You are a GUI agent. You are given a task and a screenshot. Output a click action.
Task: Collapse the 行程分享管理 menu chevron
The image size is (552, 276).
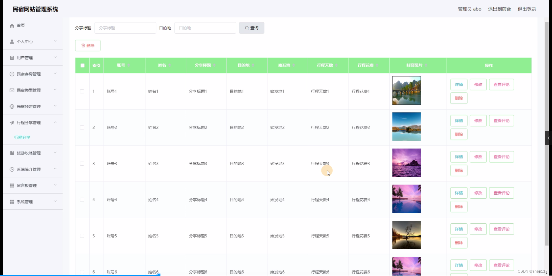pyautogui.click(x=55, y=122)
